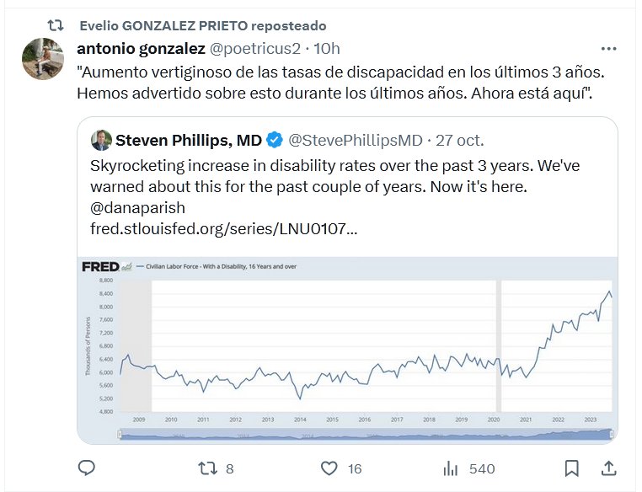The width and height of the screenshot is (642, 492).
Task: Click the 27 oct. quoted tweet date
Action: 459,139
